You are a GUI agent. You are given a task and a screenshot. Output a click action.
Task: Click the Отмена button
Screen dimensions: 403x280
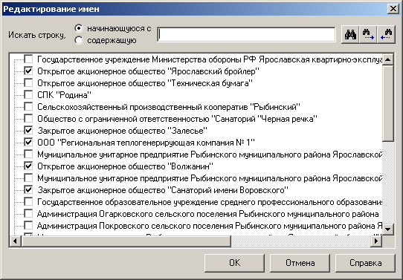300,263
